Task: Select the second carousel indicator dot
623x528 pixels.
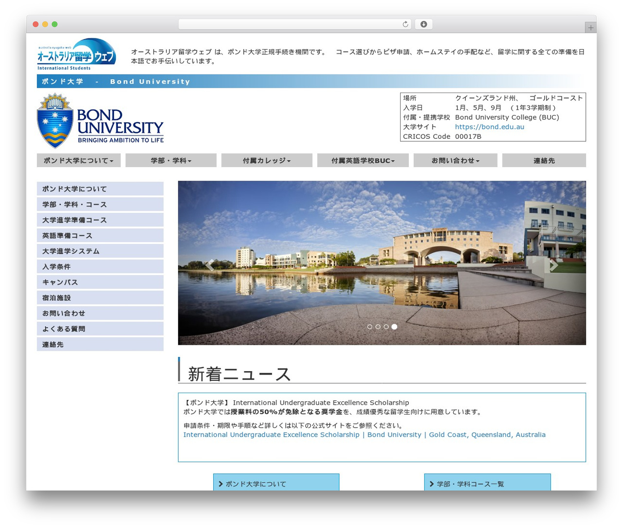Action: (x=378, y=327)
